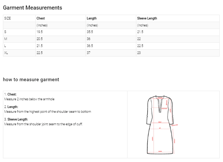The height and width of the screenshot is (162, 223).
Task: Click the 'how to measure garment' heading
Action: (31, 79)
